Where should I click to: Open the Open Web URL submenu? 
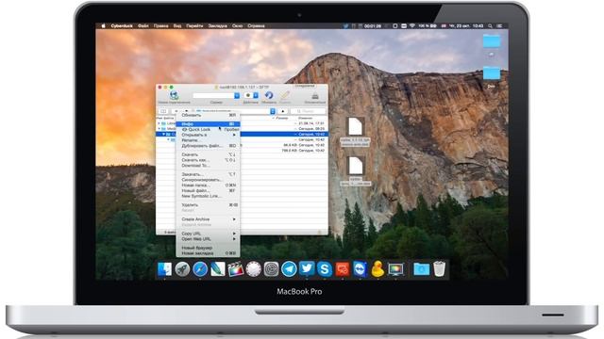pos(208,239)
